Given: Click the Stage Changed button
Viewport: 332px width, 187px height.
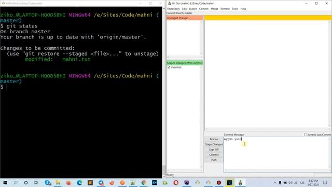Looking at the screenshot, I should [x=214, y=144].
